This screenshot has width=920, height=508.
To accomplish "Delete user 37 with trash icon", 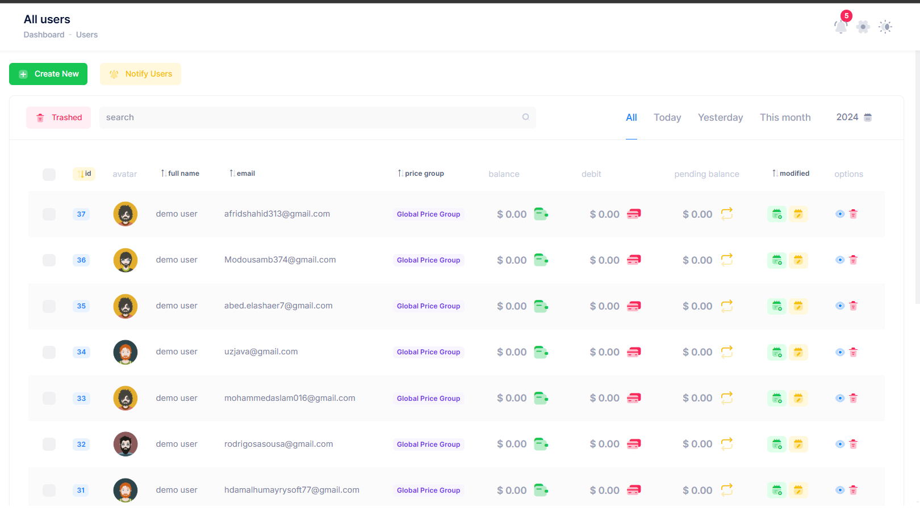I will pyautogui.click(x=853, y=214).
